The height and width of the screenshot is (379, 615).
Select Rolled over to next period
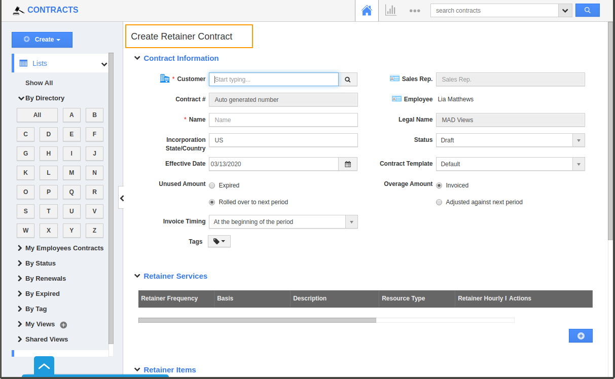212,202
